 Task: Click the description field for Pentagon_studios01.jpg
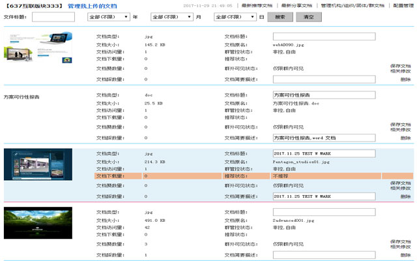point(324,196)
